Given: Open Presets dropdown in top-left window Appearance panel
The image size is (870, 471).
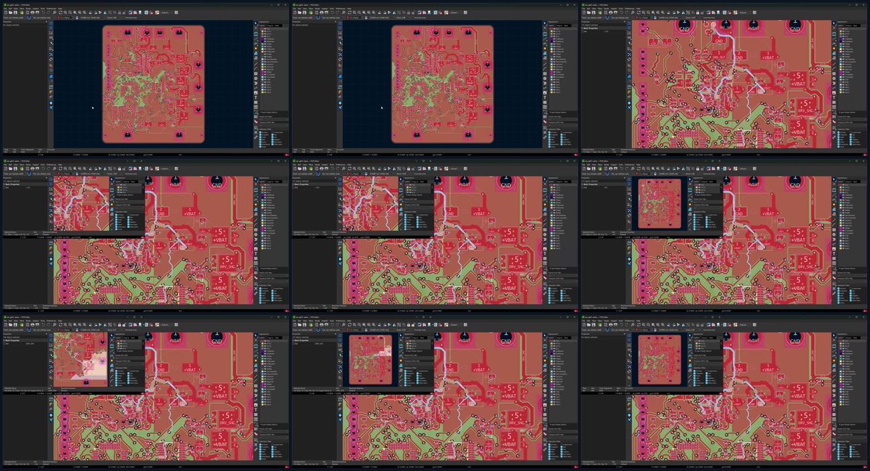Looking at the screenshot, I should click(x=274, y=119).
